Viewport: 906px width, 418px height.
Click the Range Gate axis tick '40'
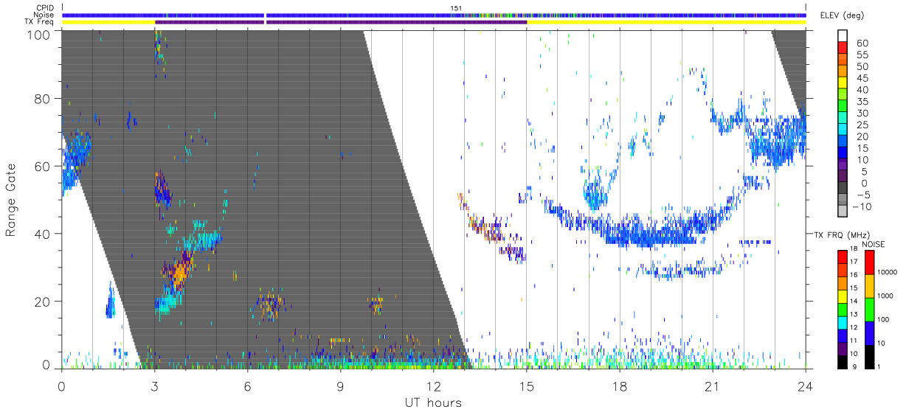(43, 234)
